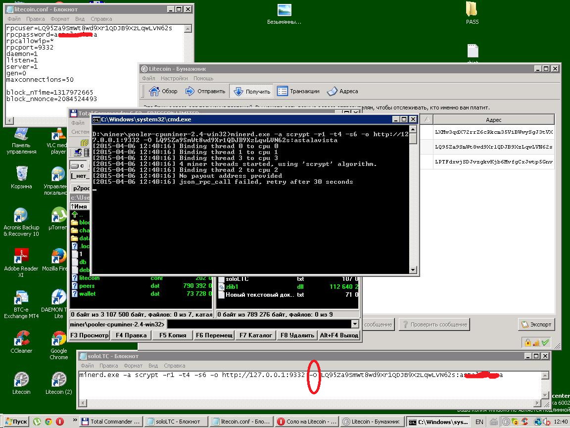Select the Безымянны... image file on desktop
The width and height of the screenshot is (570, 428).
tap(284, 14)
